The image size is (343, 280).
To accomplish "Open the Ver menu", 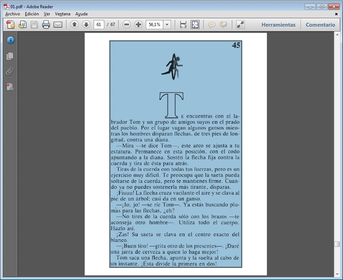I will tap(47, 14).
